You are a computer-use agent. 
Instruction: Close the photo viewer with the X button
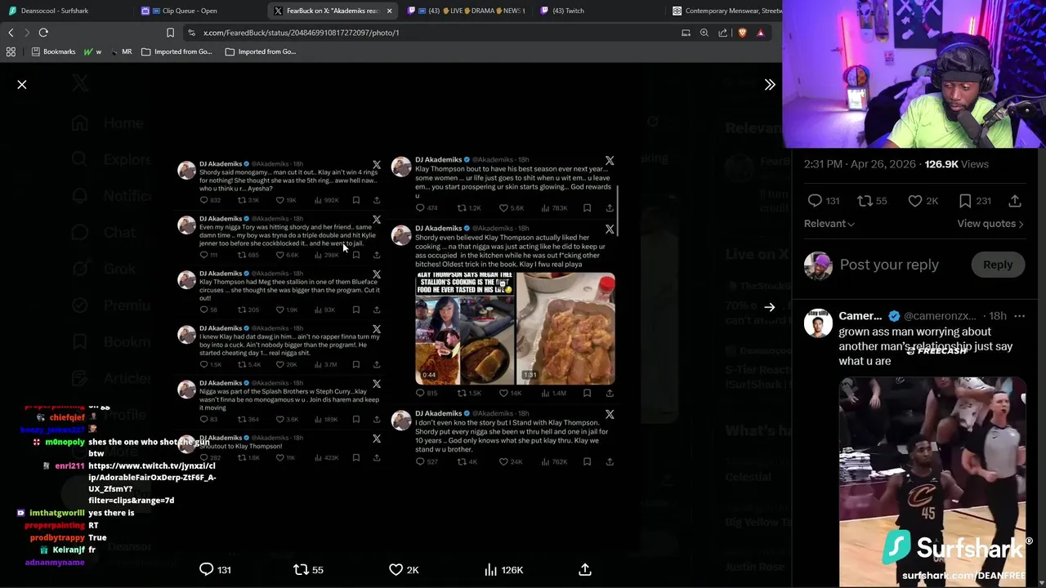click(22, 85)
